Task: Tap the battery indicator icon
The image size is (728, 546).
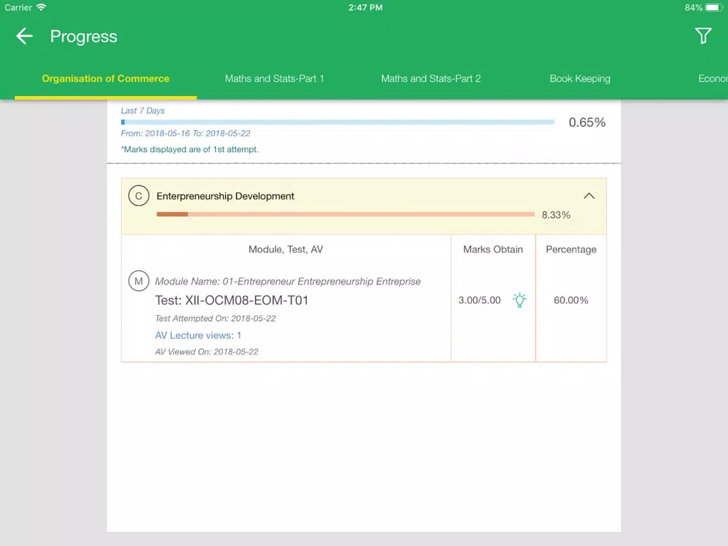Action: (714, 8)
